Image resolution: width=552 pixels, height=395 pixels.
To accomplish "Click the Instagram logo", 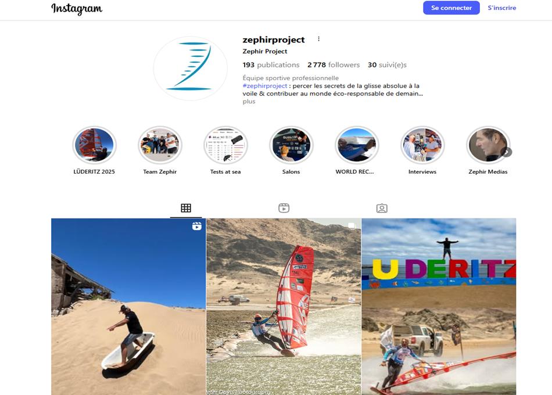I will coord(77,9).
